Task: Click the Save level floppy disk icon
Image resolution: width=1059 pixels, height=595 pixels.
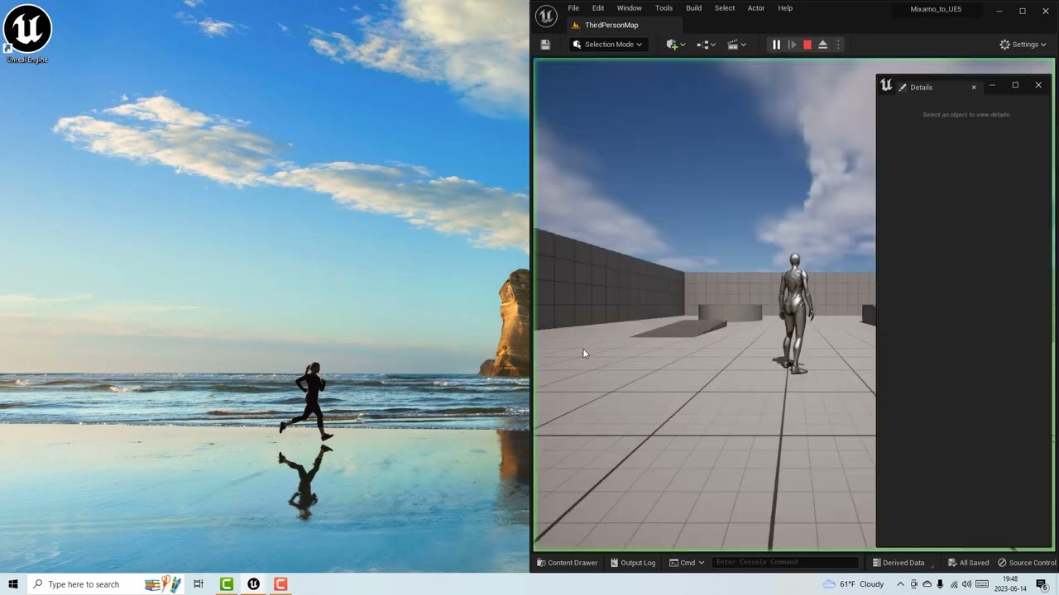Action: (x=545, y=45)
